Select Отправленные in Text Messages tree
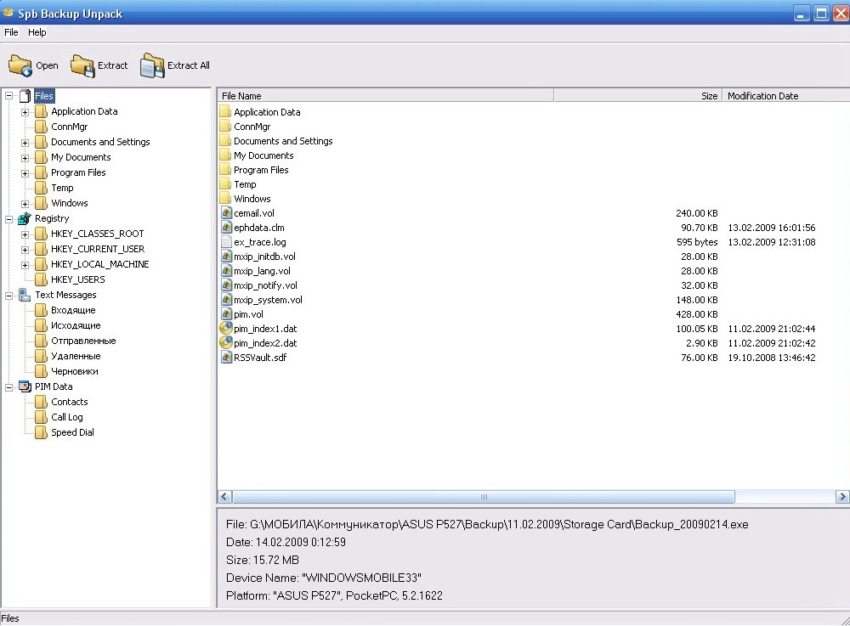Viewport: 850px width, 626px height. click(83, 341)
